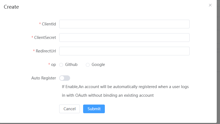
Task: Click into the ClientSecret text box
Action: [124, 38]
